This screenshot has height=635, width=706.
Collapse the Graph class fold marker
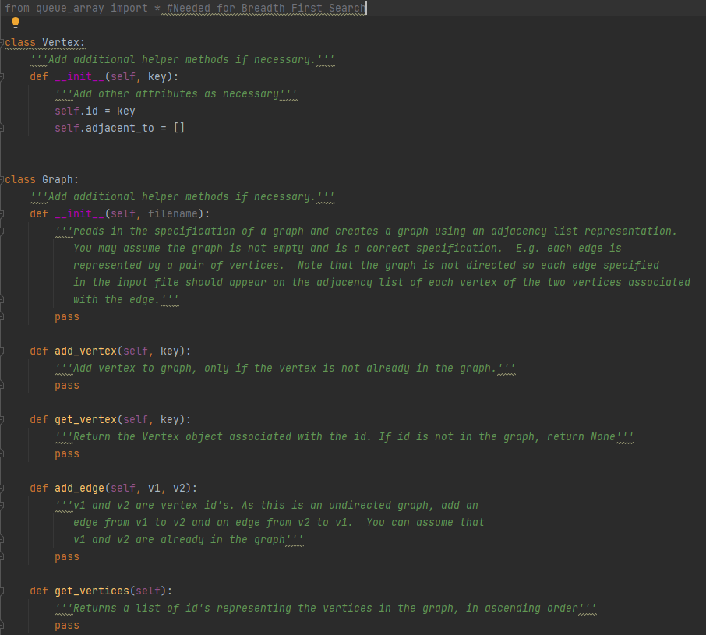point(3,179)
